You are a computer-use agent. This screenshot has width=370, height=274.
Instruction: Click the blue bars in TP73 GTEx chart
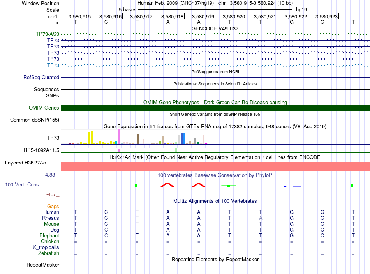[x=183, y=138]
